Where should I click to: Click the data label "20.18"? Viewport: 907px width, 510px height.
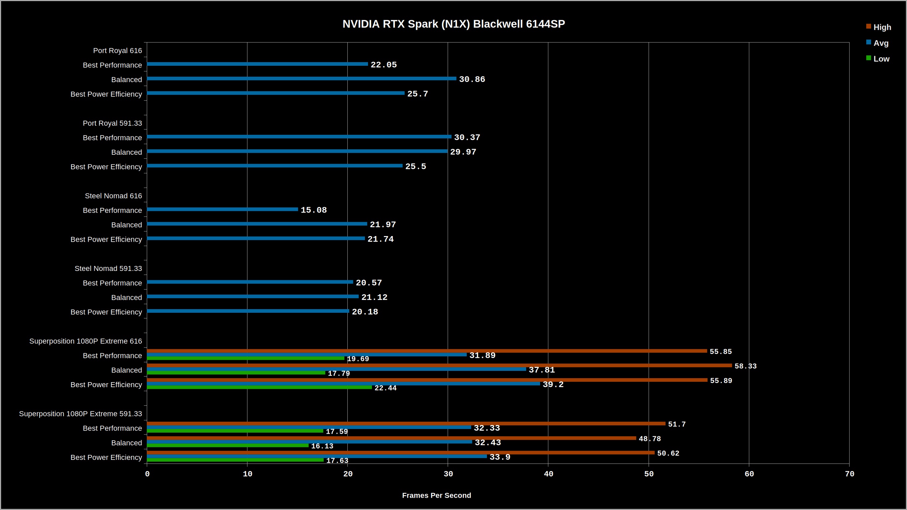(365, 312)
